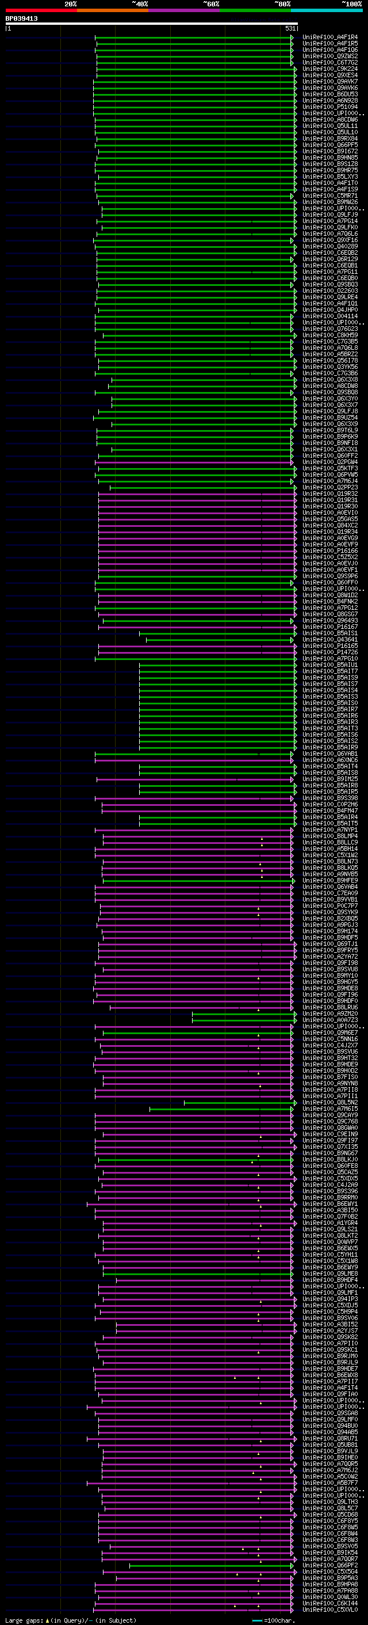Select the UniRef100_C9EIN9 label
The height and width of the screenshot is (1625, 368).
[330, 1134]
